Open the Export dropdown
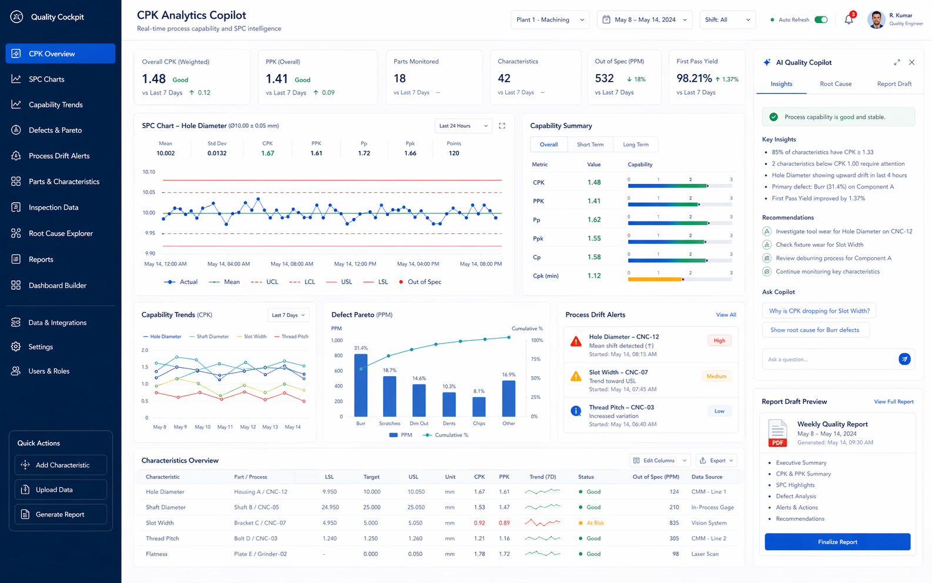The width and height of the screenshot is (932, 583). coord(716,460)
